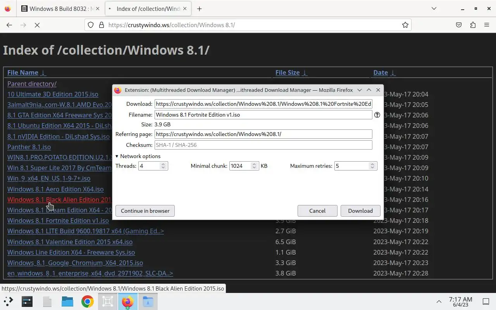496x310 pixels.
Task: Stop loading the page
Action: [37, 25]
